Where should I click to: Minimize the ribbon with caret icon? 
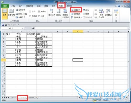coord(116,6)
